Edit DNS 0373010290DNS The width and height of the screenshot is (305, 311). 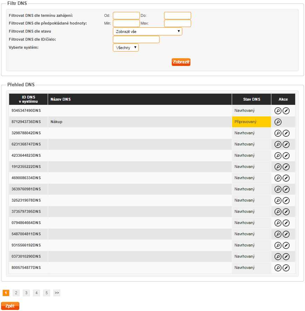point(286,256)
